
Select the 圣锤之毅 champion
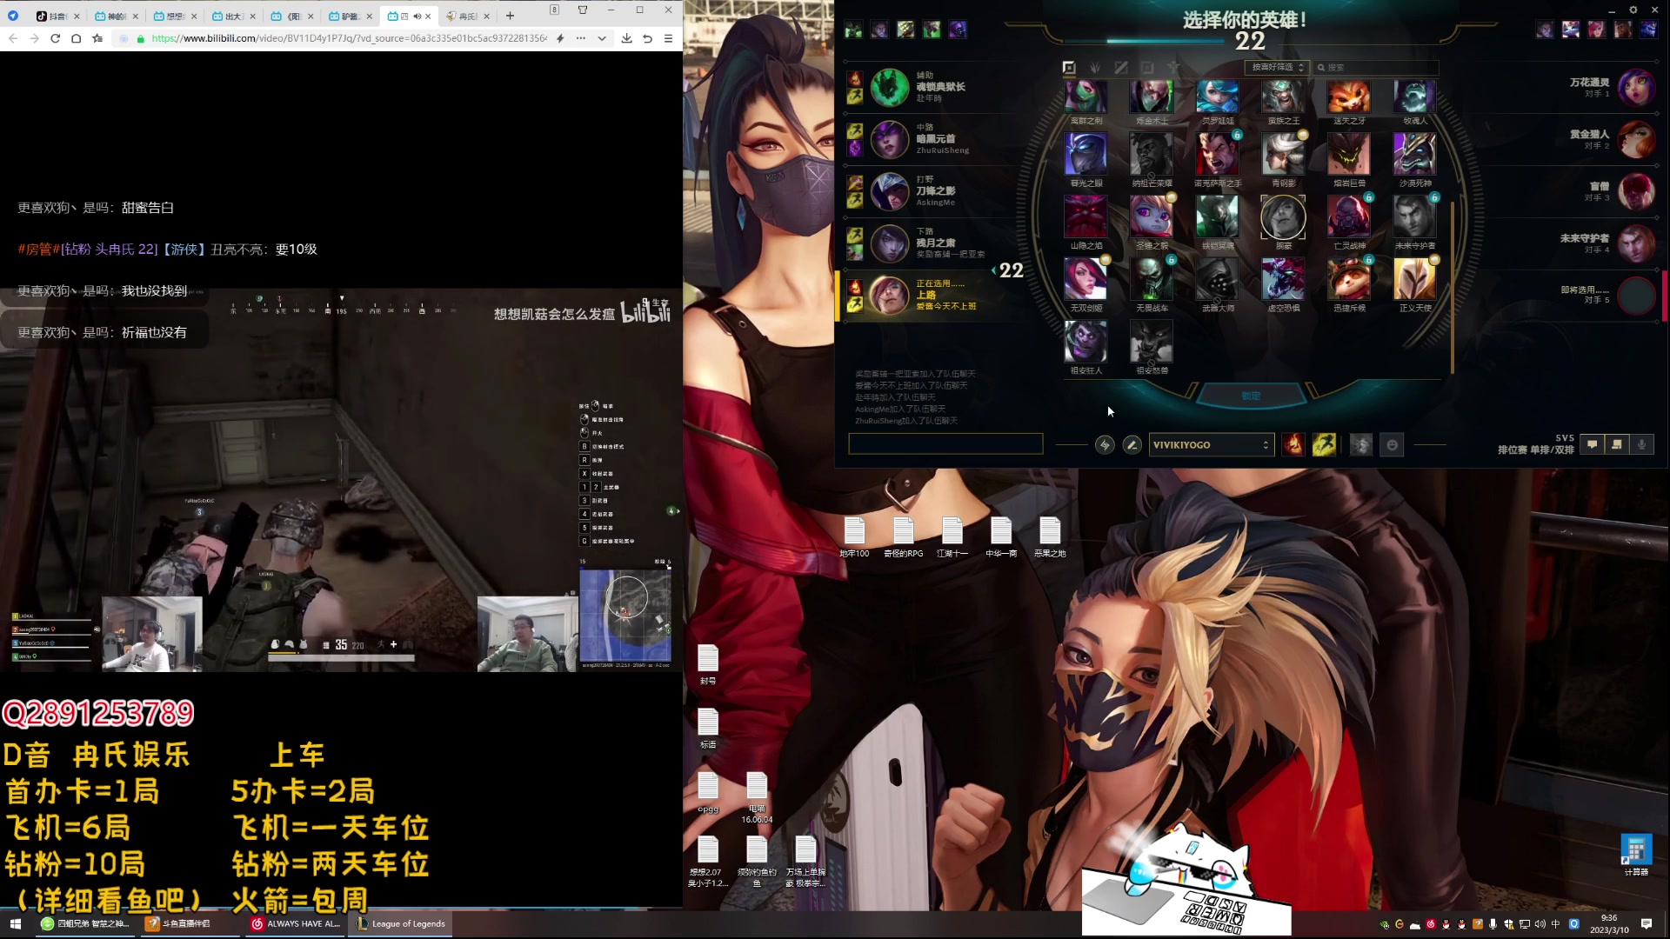point(1152,216)
